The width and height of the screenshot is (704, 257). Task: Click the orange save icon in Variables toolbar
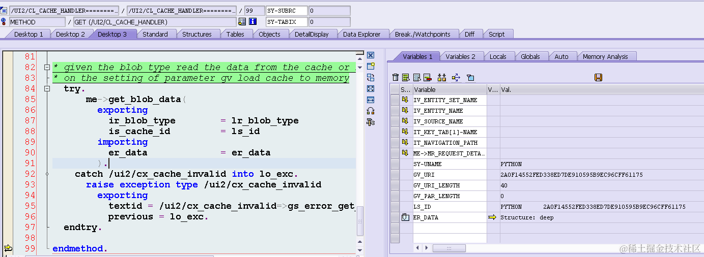pyautogui.click(x=599, y=77)
